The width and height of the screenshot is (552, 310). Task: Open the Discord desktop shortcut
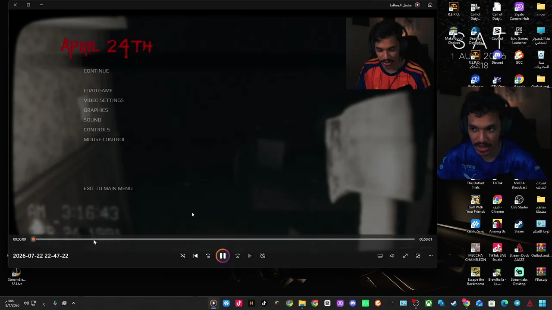pos(497,58)
